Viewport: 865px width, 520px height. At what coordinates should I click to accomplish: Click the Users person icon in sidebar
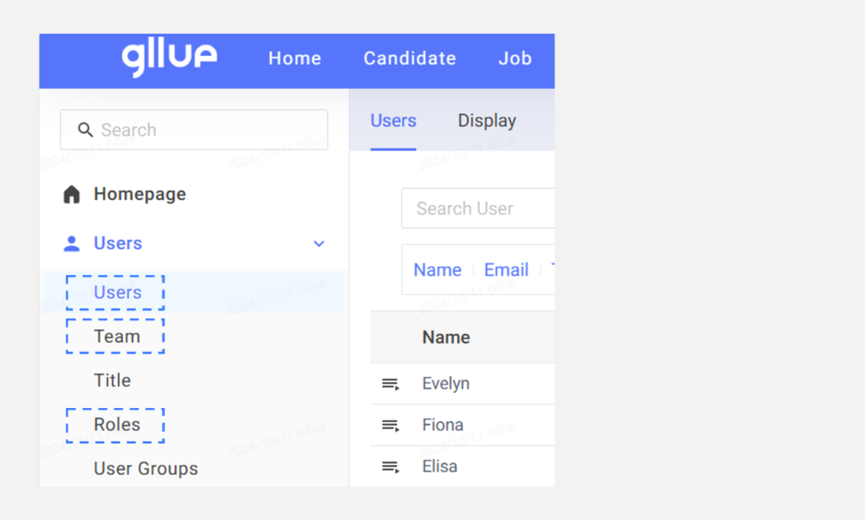tap(72, 244)
